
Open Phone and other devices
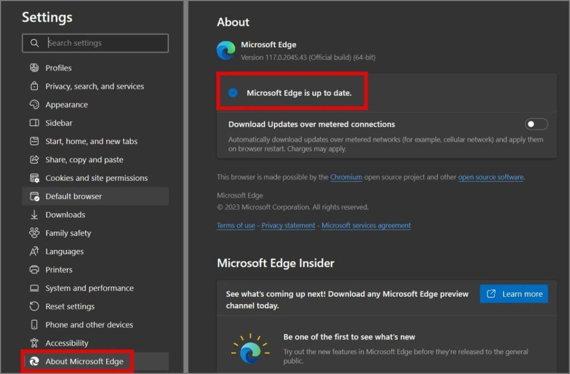[95, 325]
